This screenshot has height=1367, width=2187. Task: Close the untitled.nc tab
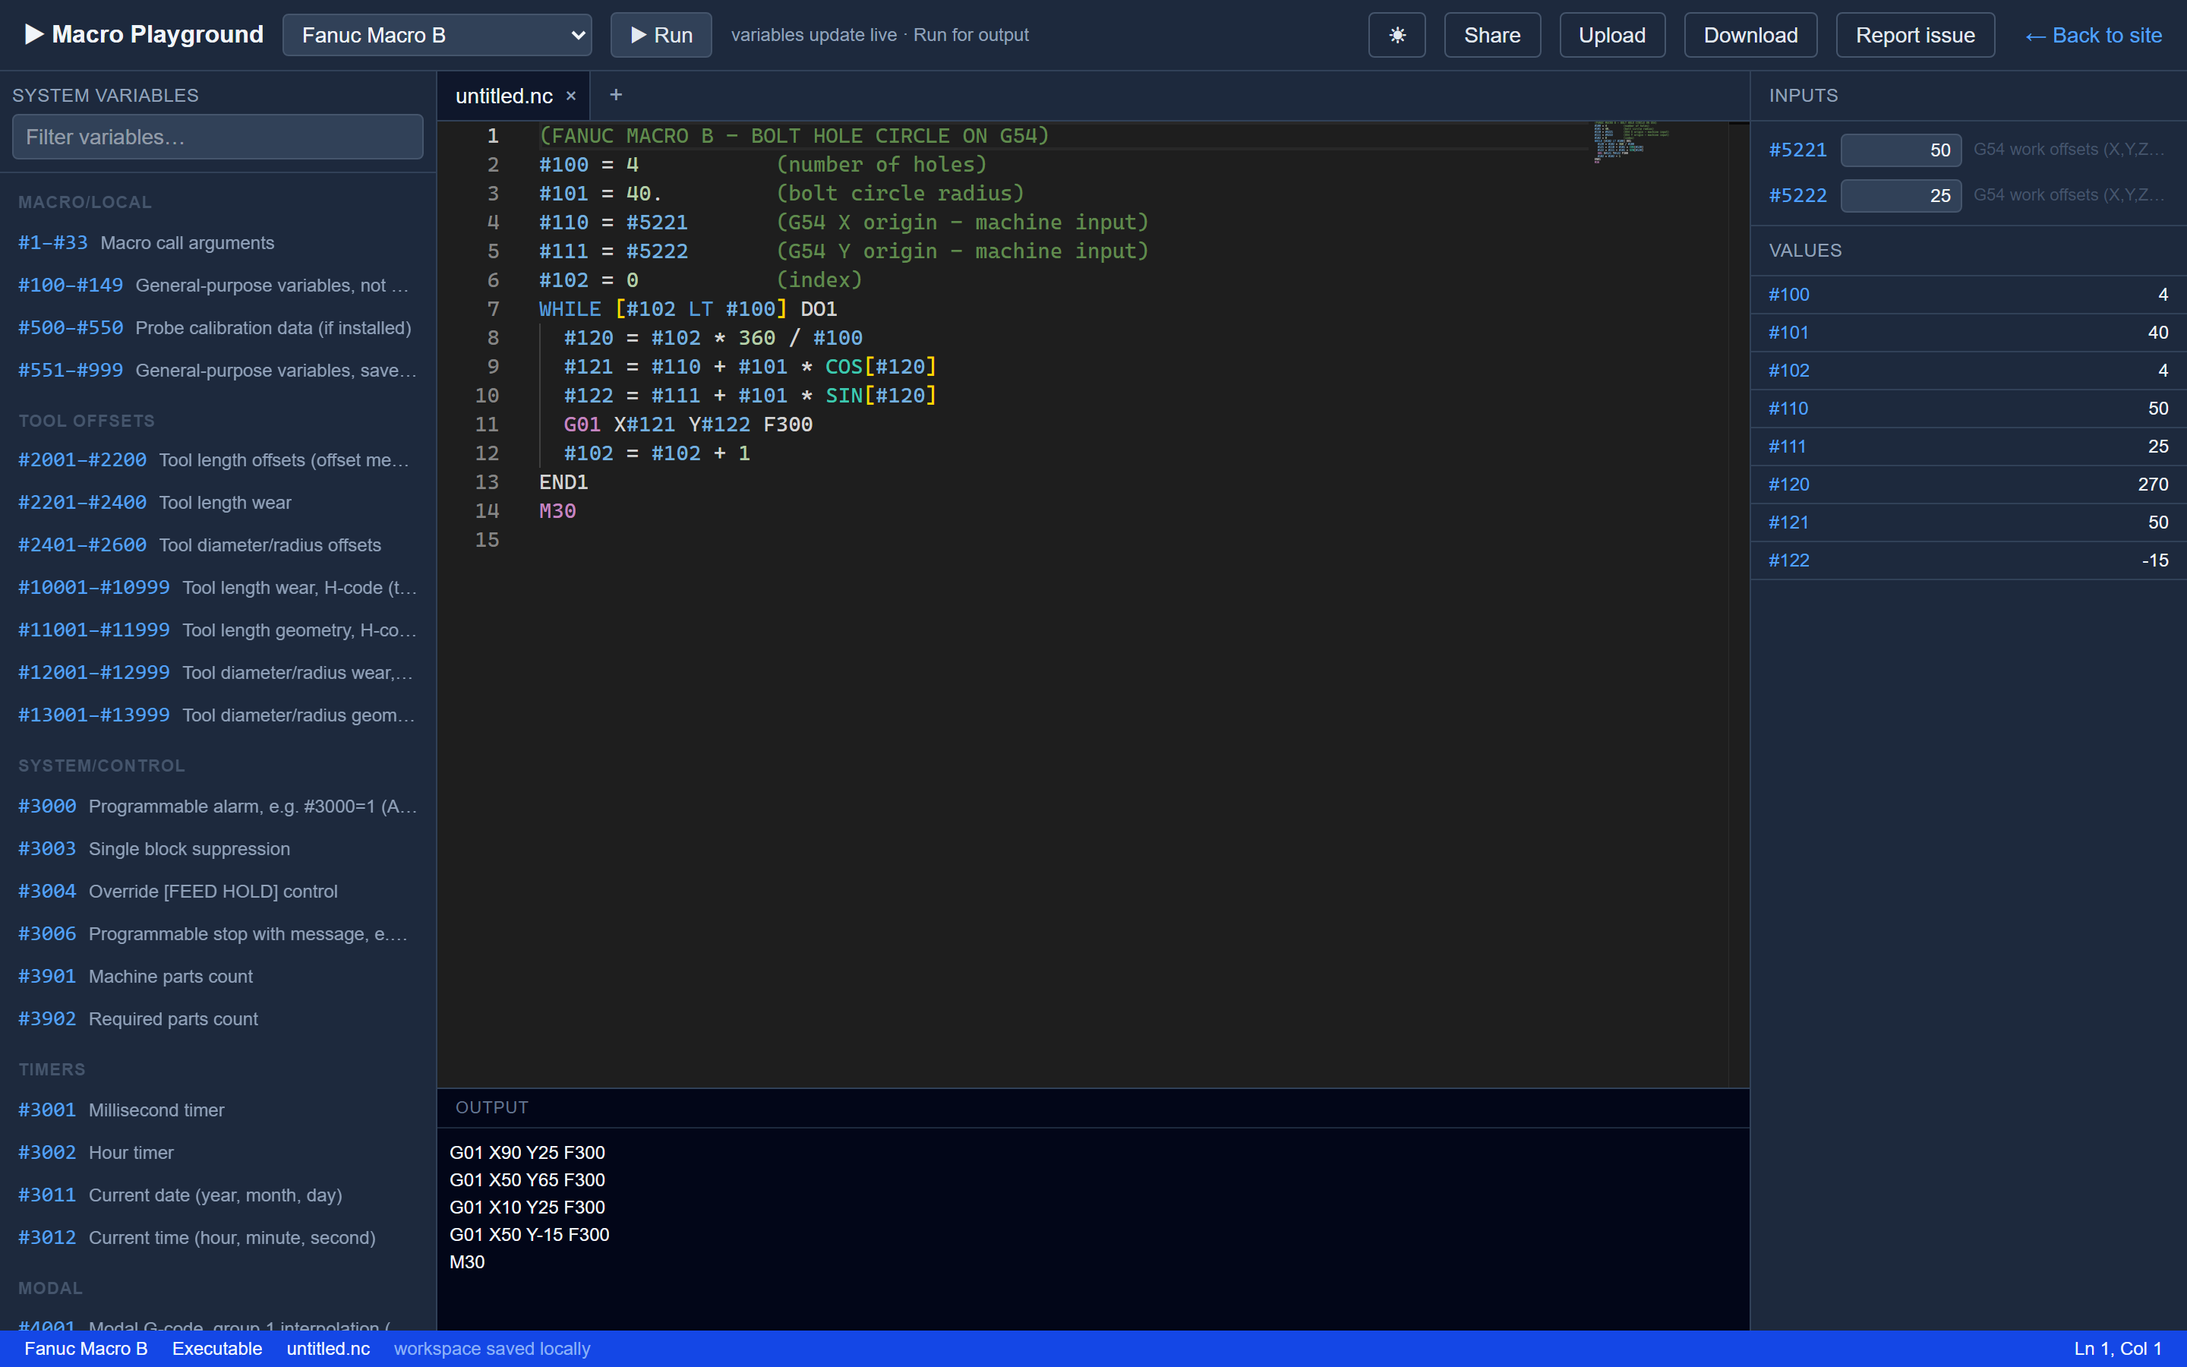click(x=570, y=96)
